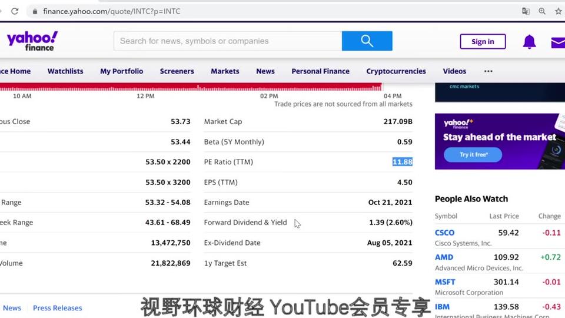Focus the news, symbols or companies search field
The height and width of the screenshot is (318, 565).
tap(228, 41)
